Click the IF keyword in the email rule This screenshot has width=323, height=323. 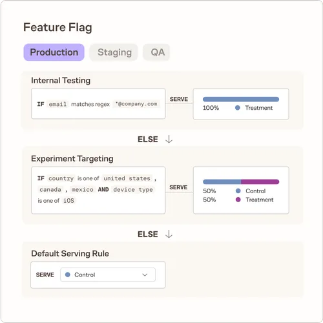click(41, 104)
